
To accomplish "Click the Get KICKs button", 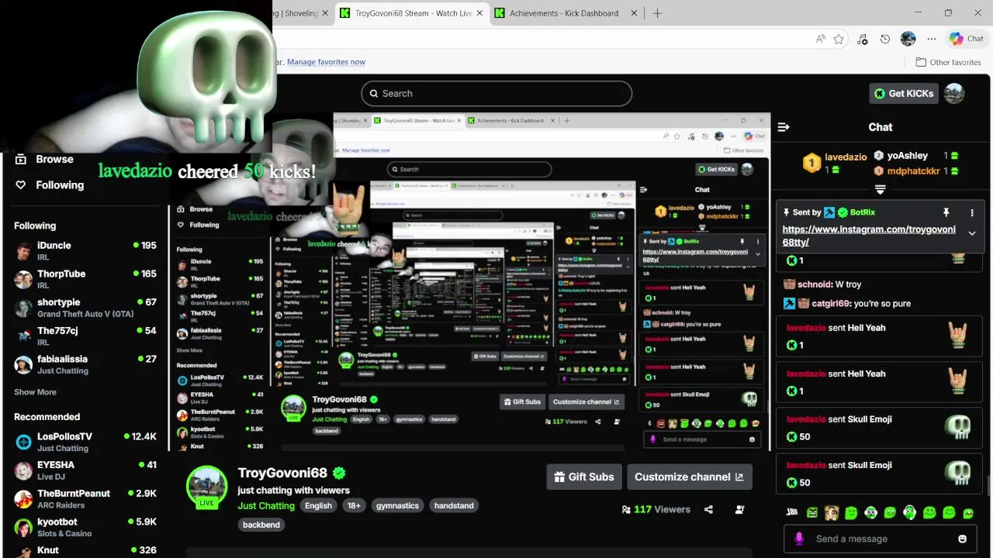I will 904,93.
